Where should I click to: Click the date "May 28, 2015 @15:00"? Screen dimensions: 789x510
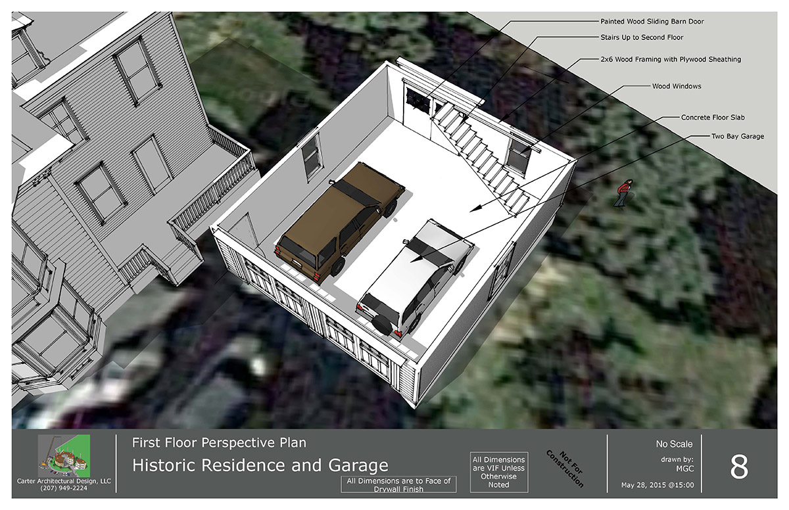point(657,486)
